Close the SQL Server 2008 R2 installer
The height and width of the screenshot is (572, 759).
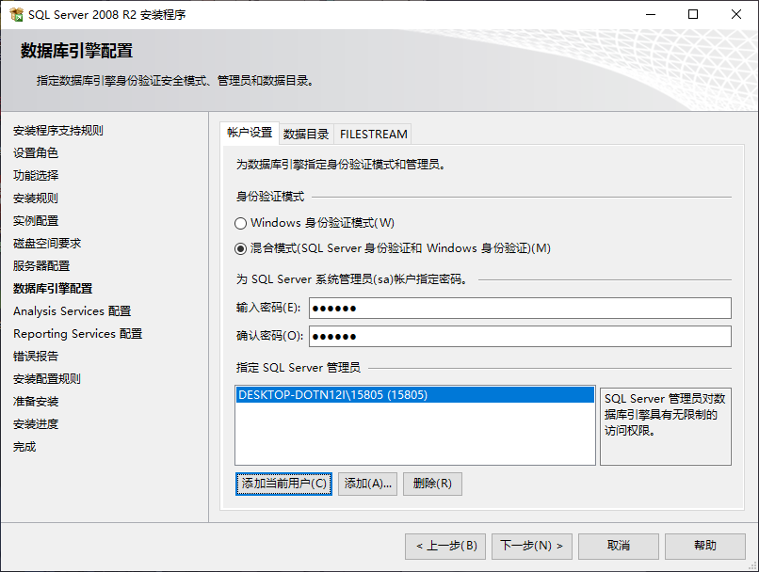[x=736, y=14]
